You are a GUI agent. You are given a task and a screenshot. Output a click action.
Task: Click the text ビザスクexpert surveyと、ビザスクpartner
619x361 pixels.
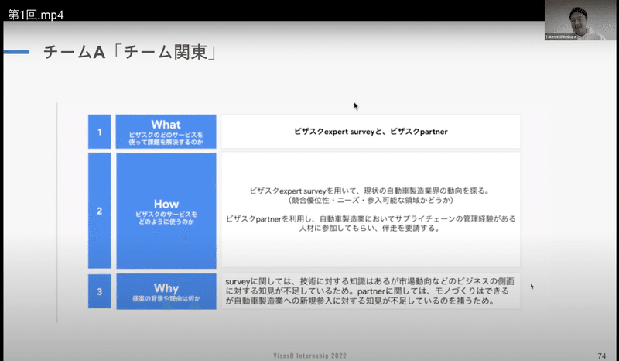[371, 132]
